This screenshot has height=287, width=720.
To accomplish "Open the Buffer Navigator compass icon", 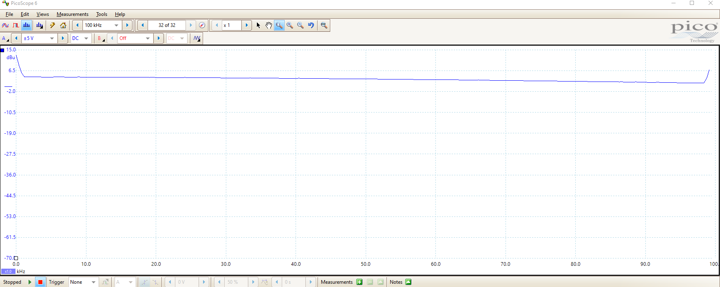I will [202, 25].
